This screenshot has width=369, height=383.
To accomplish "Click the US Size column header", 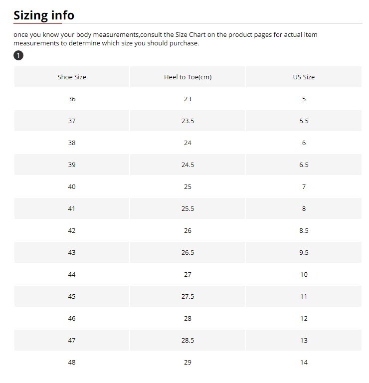I will coord(304,77).
